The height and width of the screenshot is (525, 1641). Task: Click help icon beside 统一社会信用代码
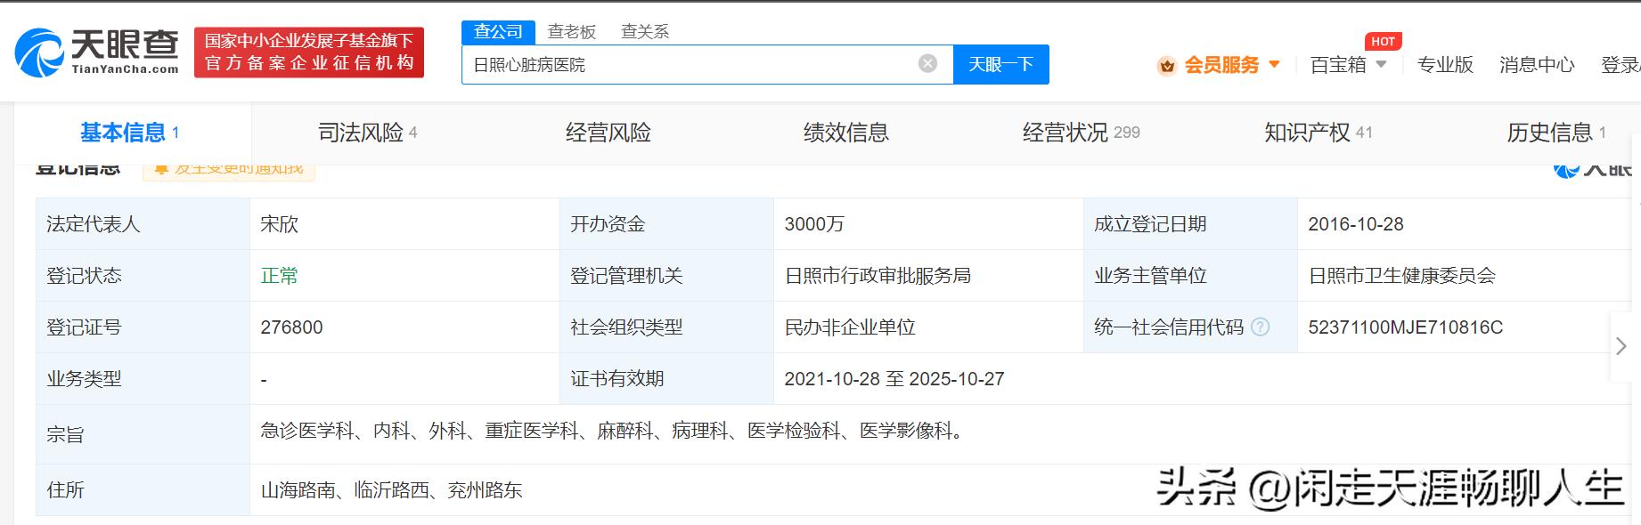point(1260,327)
